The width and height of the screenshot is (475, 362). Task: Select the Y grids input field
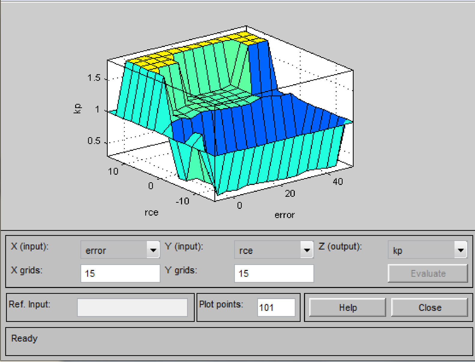[274, 273]
